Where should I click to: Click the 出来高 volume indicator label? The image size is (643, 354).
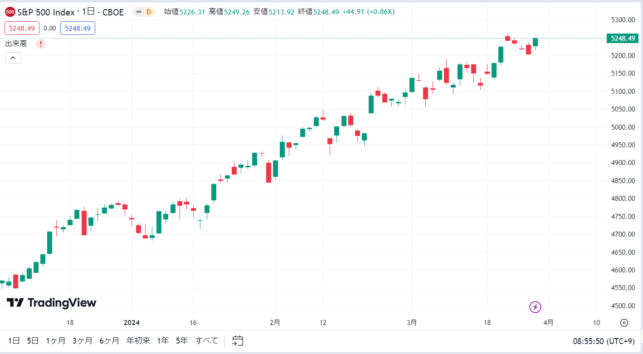tap(16, 44)
